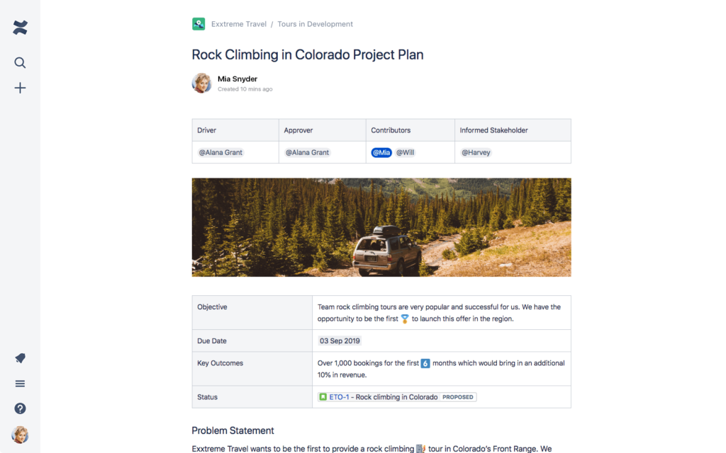Click the 03 Sep 2019 due date chip
The width and height of the screenshot is (726, 453).
pyautogui.click(x=340, y=340)
